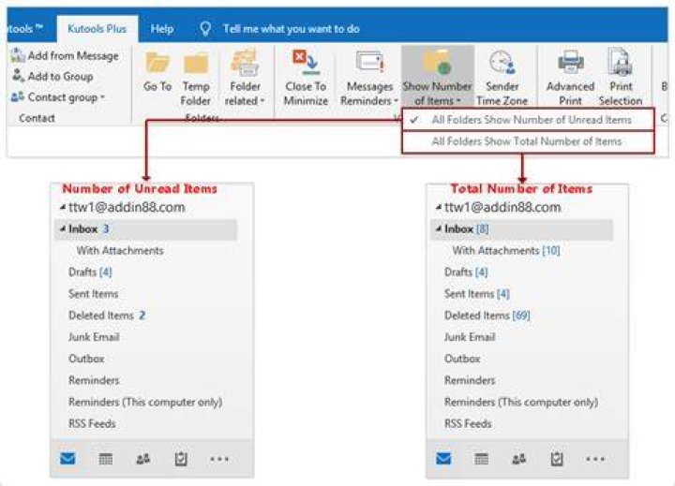Viewport: 675px width, 486px height.
Task: Open Reminders (This computer only) in unread pane
Action: (x=145, y=402)
